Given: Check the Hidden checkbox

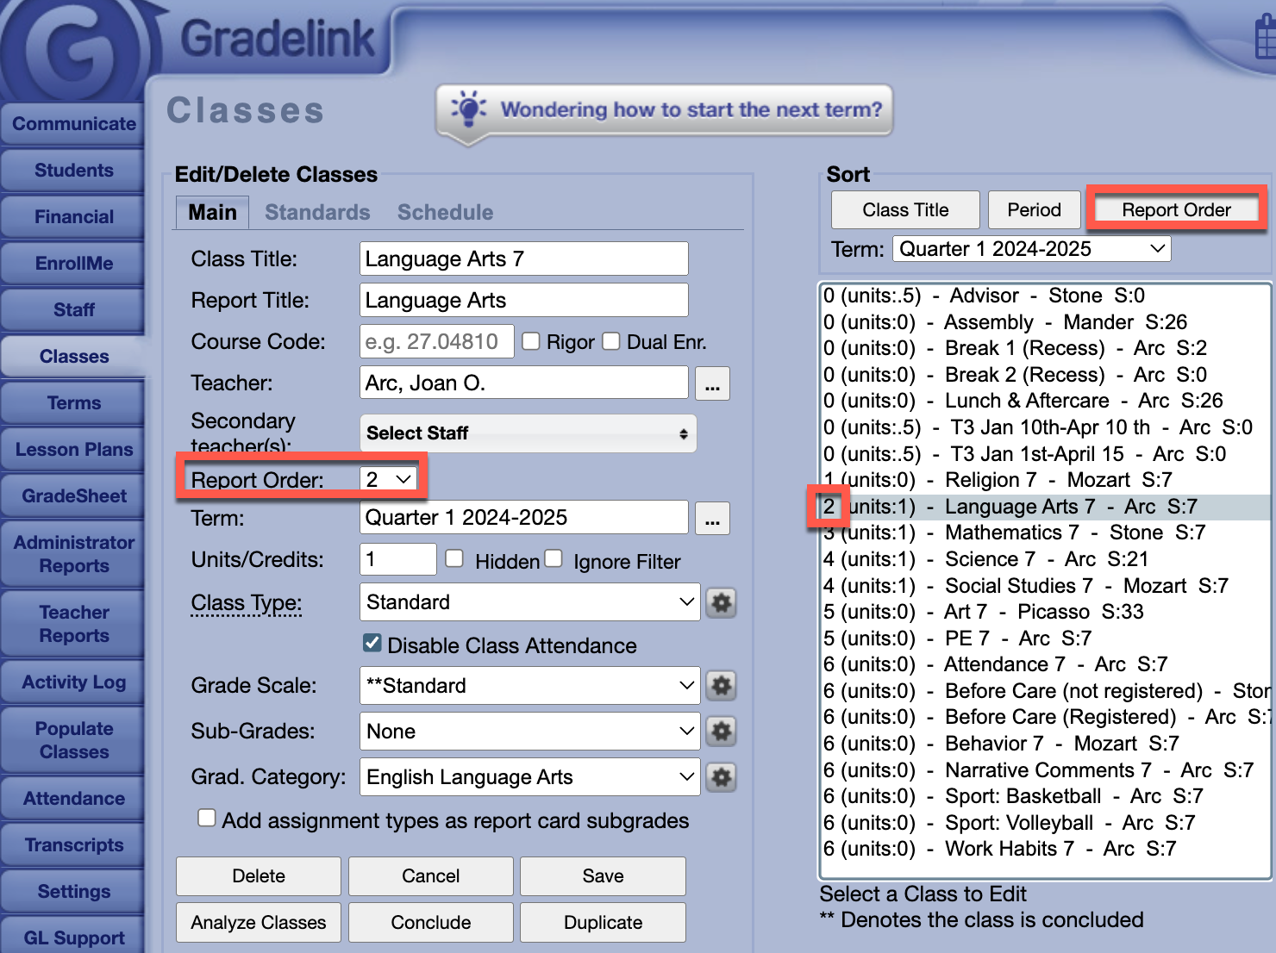Looking at the screenshot, I should (x=454, y=559).
